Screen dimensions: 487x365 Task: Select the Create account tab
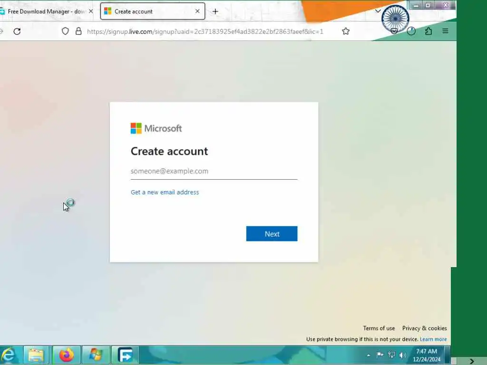pos(152,11)
